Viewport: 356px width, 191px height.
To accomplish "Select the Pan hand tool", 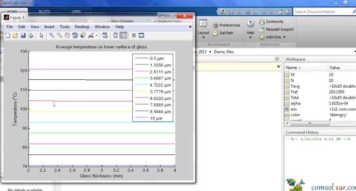I will pyautogui.click(x=67, y=36).
